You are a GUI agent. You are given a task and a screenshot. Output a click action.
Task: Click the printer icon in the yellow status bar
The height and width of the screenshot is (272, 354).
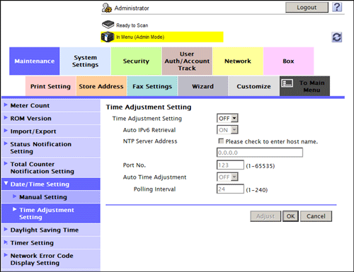tap(108, 37)
